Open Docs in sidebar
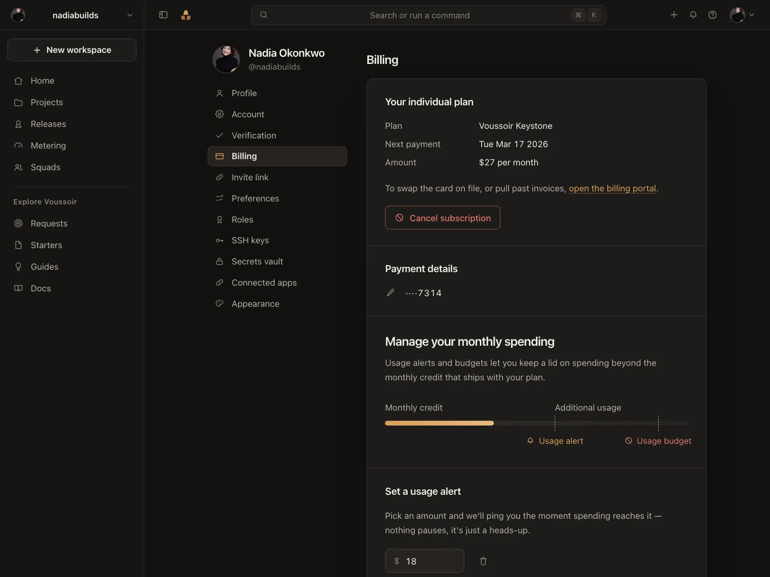 tap(72, 288)
